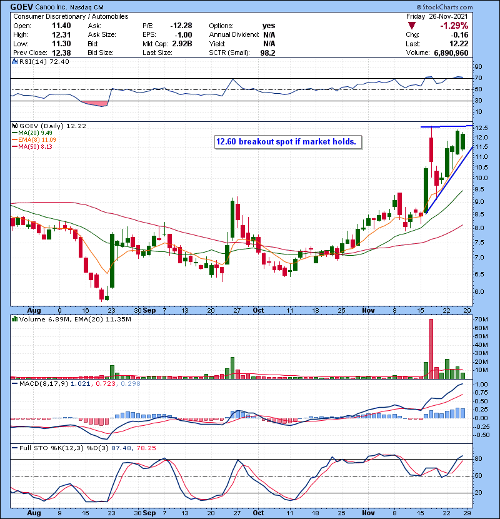Viewport: 500px width, 519px height.
Task: Click the red MA(50) legend line marker
Action: pos(15,147)
